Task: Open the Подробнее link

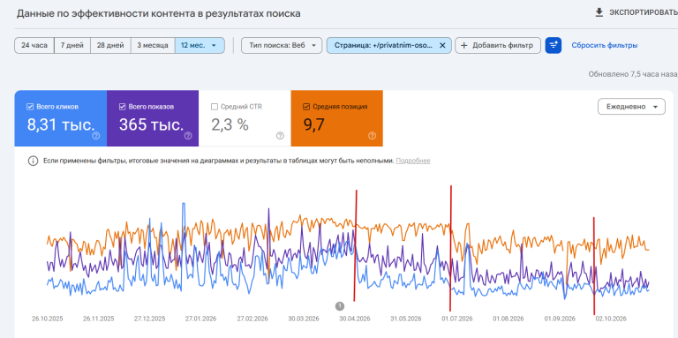Action: tap(413, 161)
